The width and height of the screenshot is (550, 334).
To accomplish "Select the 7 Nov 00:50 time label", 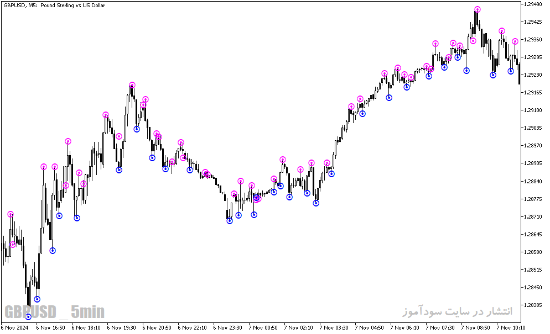I will click(x=263, y=328).
